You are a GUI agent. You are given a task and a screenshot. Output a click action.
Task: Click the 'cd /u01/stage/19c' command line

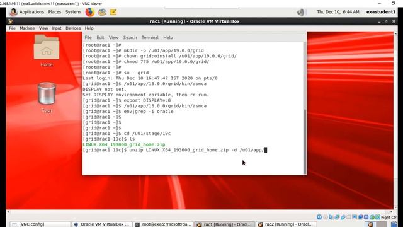point(127,134)
